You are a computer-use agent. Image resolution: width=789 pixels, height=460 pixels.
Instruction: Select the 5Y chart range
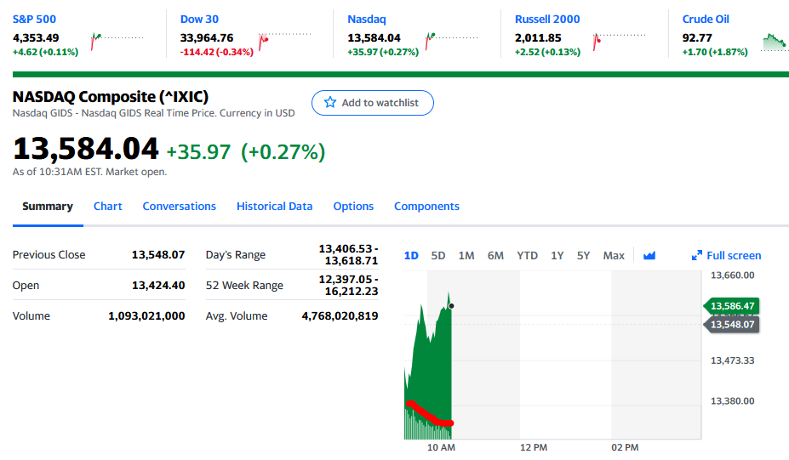583,255
